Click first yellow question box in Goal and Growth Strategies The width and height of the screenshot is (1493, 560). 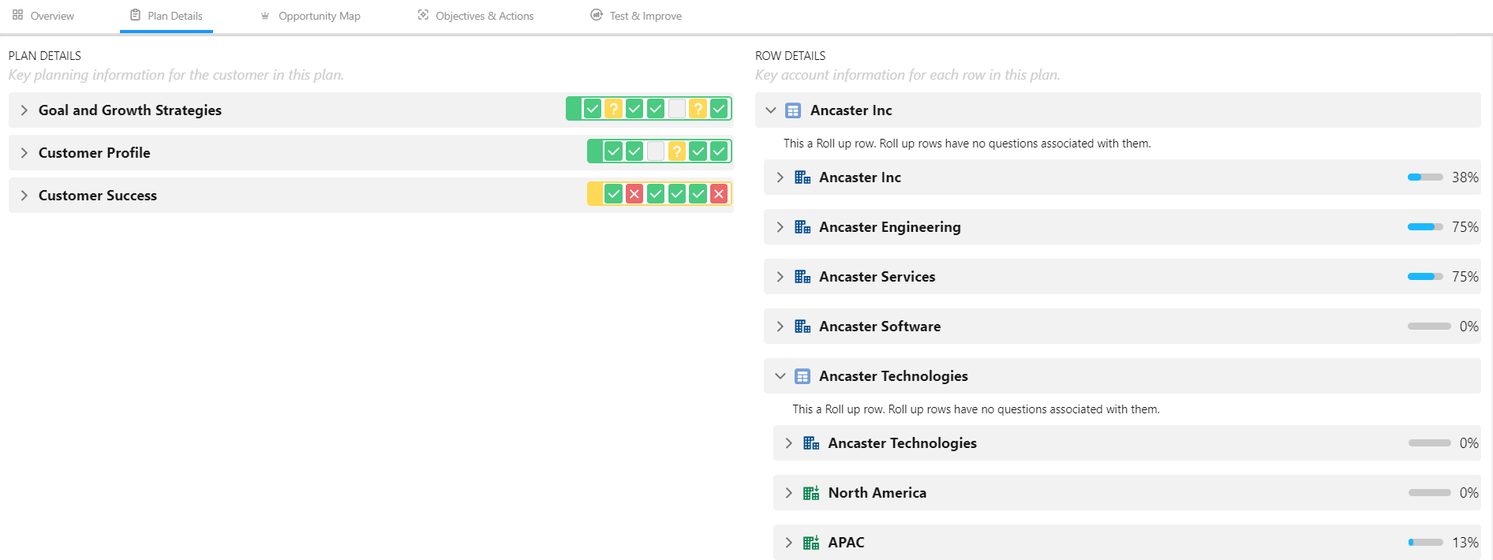[x=613, y=109]
